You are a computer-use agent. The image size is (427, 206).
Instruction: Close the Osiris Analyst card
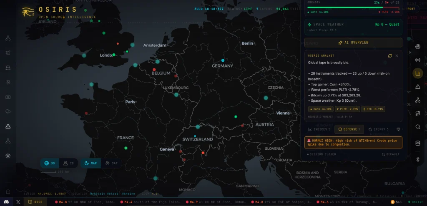pos(397,55)
